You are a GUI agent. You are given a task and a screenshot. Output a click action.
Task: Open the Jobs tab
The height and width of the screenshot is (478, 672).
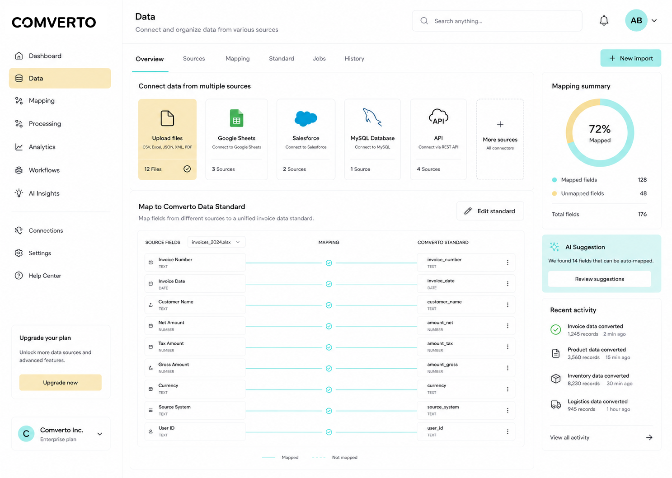pyautogui.click(x=319, y=59)
